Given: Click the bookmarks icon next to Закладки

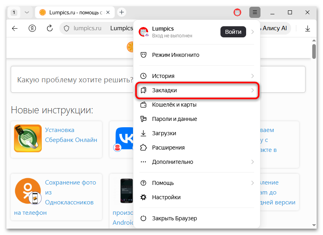Looking at the screenshot, I should (x=143, y=91).
